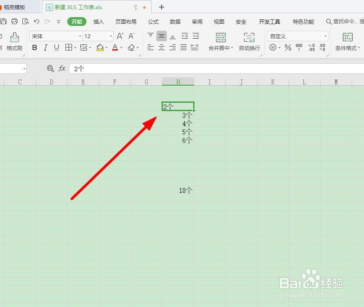The height and width of the screenshot is (307, 364).
Task: Expand quick access toolbar customization arrow
Action: coord(58,22)
